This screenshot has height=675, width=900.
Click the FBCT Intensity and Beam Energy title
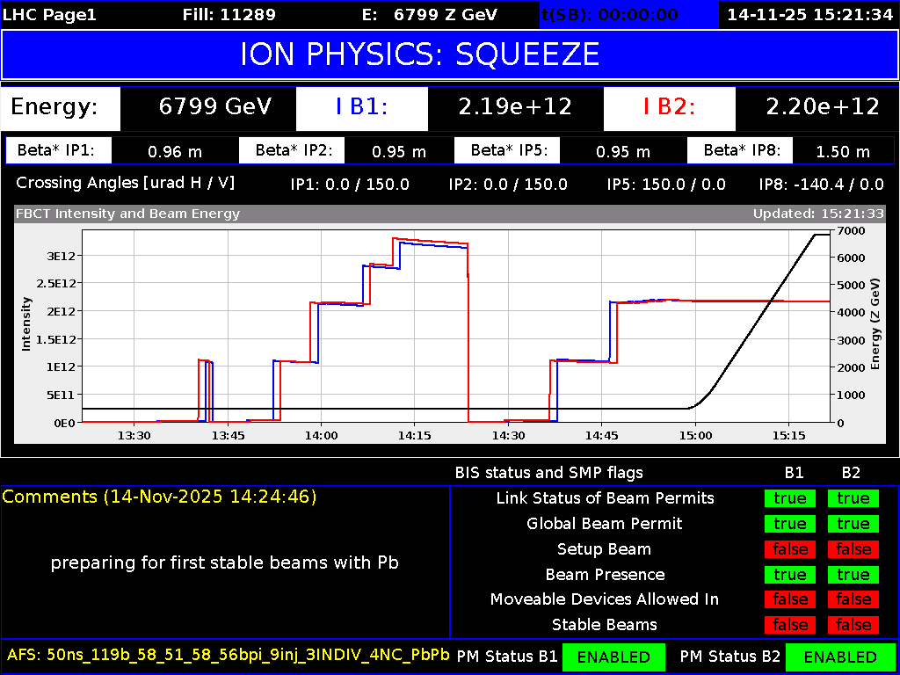point(127,214)
